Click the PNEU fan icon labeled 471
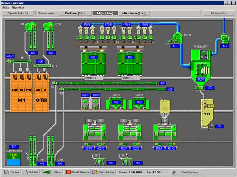 176,38
